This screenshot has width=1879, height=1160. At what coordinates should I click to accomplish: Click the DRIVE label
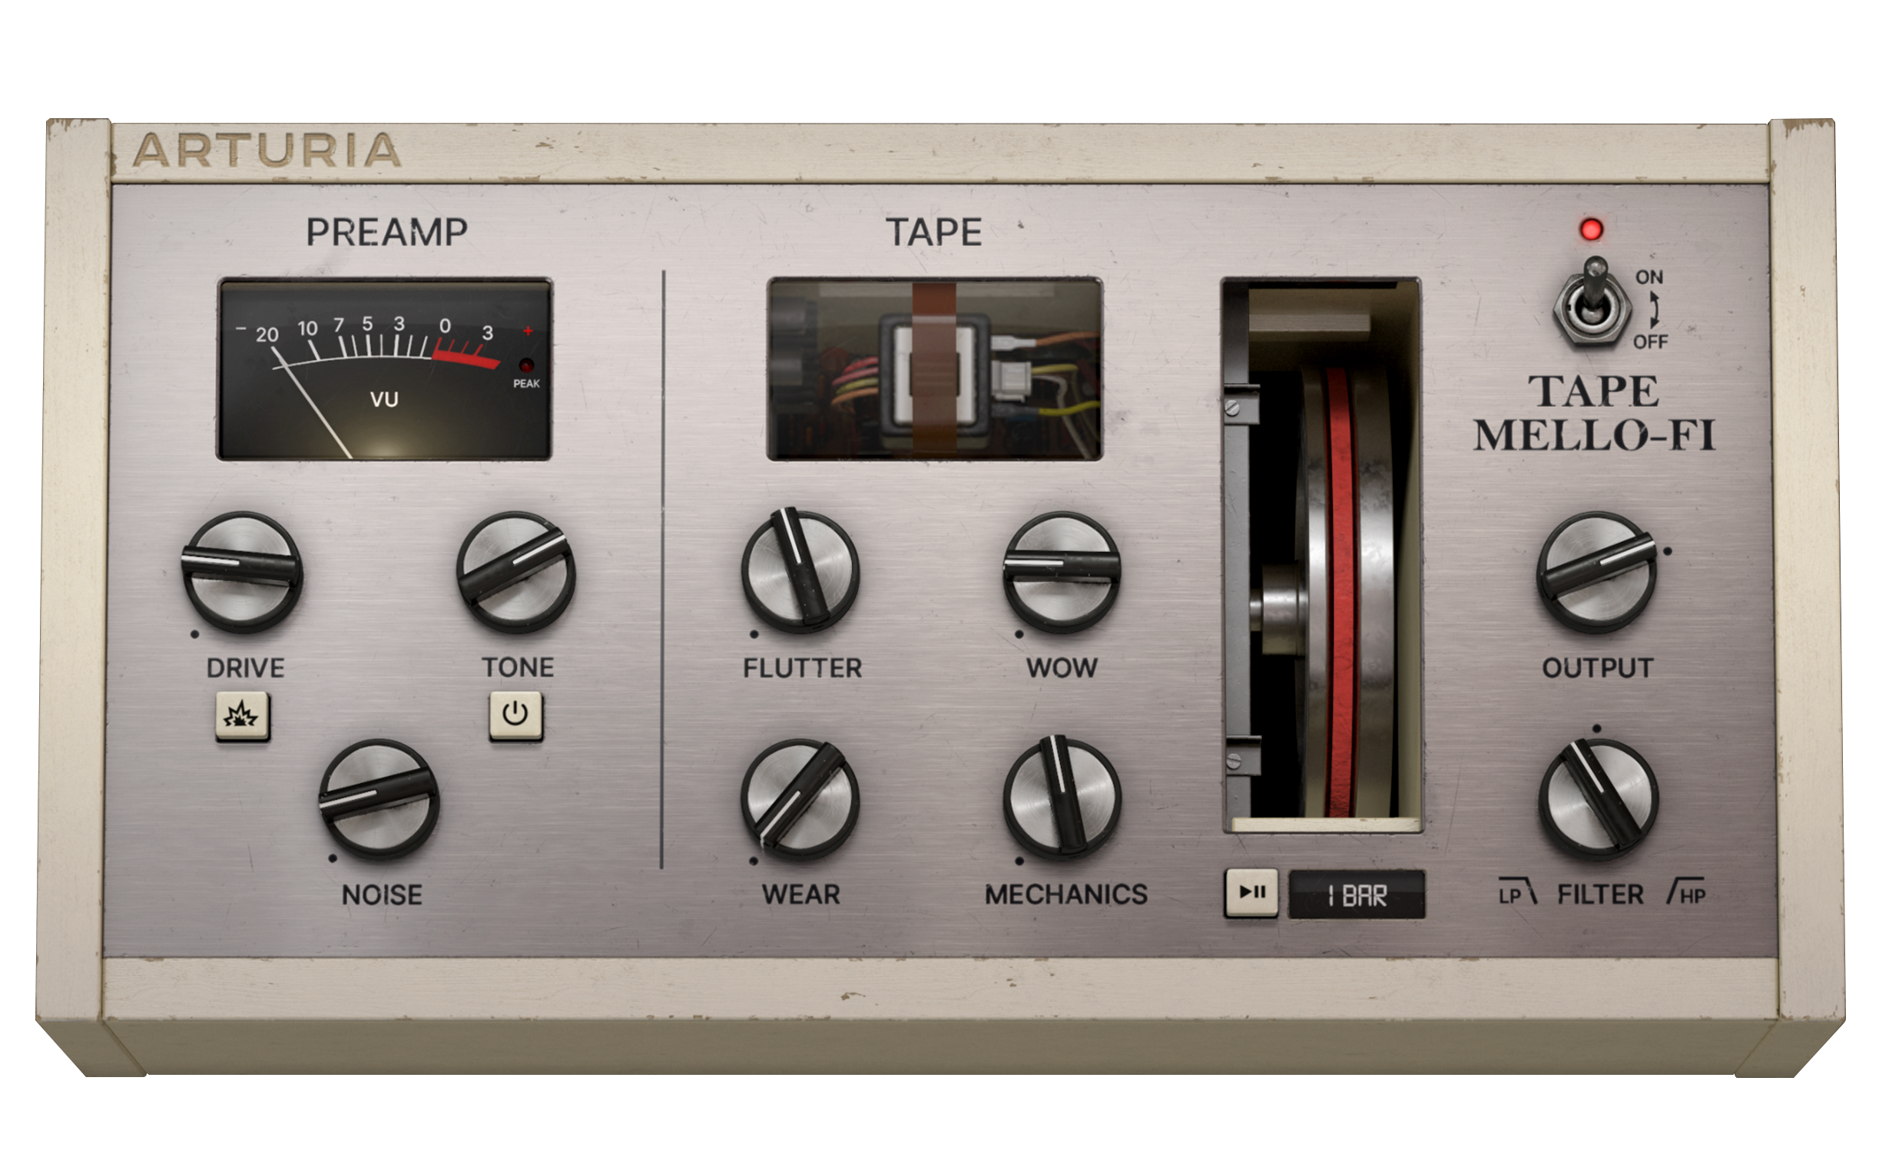245,668
